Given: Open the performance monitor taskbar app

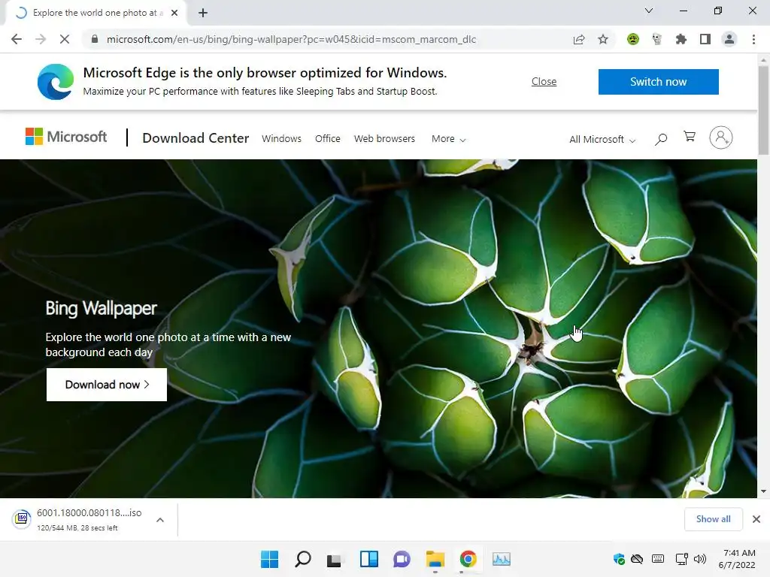Looking at the screenshot, I should pyautogui.click(x=502, y=559).
